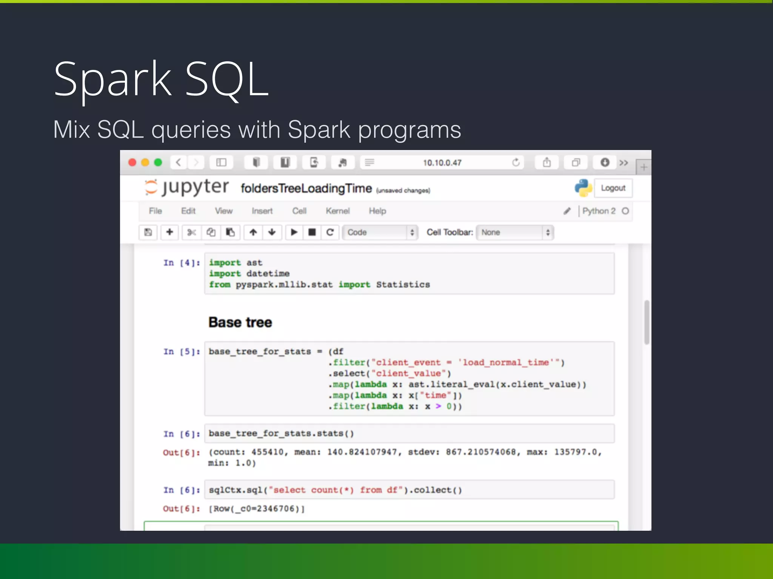Open the Help menu
This screenshot has height=579, width=773.
tap(377, 211)
